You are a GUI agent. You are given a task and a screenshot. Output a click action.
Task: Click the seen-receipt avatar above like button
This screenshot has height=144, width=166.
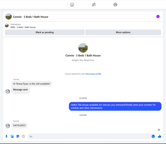tap(159, 130)
